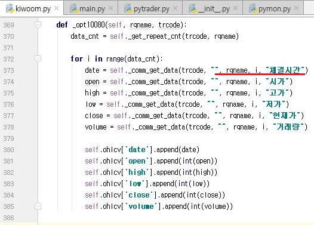Click the _opt10080 function name
Screen dimensions: 314x225
pyautogui.click(x=89, y=25)
